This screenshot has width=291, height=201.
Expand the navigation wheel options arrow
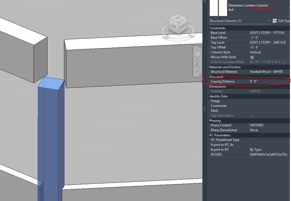tap(197, 60)
